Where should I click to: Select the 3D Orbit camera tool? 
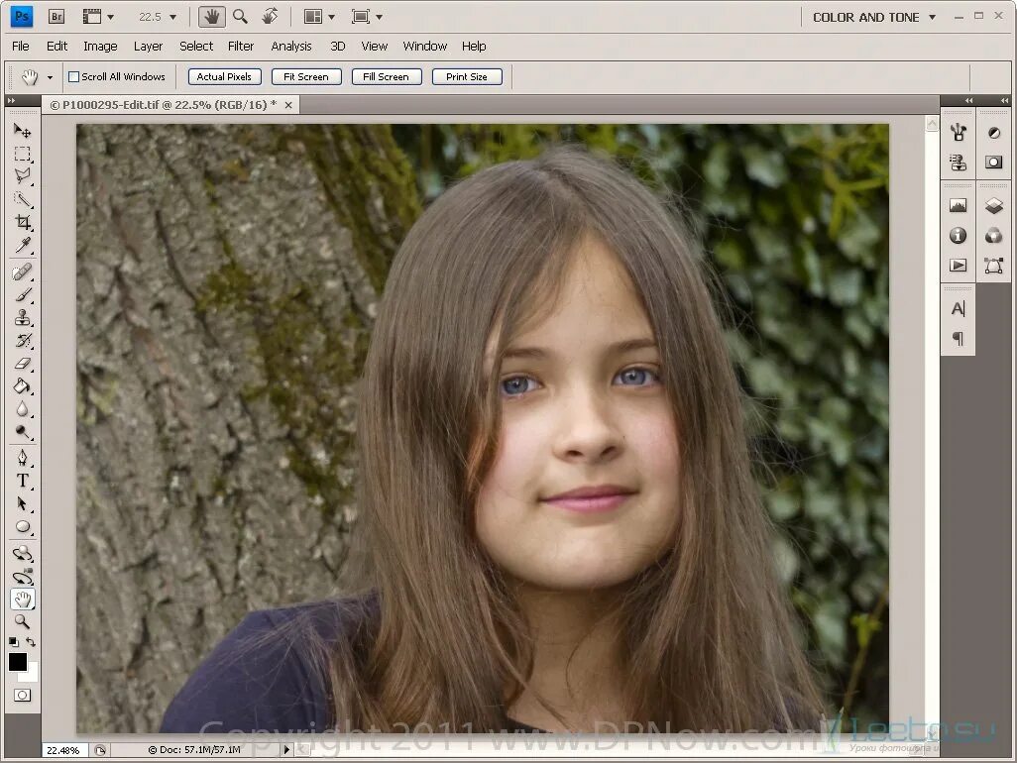coord(23,577)
